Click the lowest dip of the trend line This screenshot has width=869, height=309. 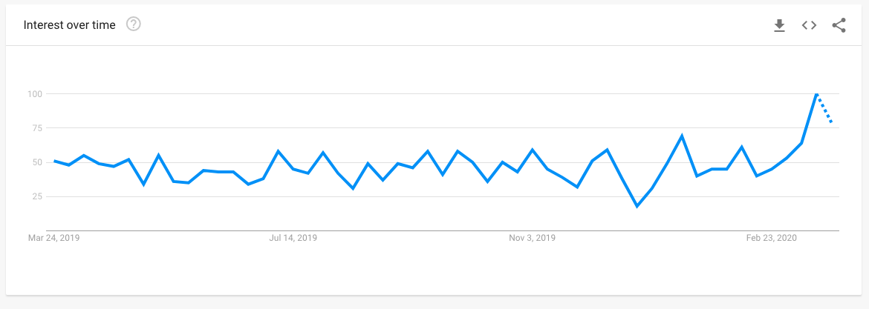(637, 206)
